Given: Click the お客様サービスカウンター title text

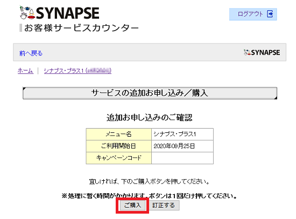Looking at the screenshot, I should pos(82,28).
